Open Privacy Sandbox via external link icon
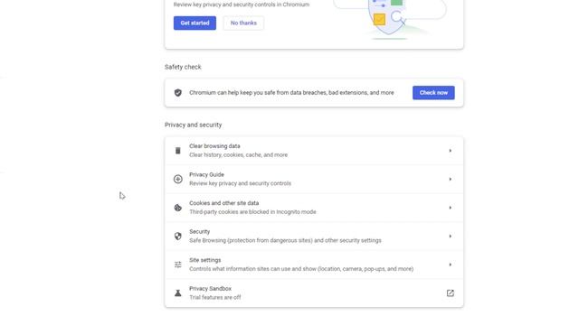Screen dimensions: 579x325 tap(451, 292)
